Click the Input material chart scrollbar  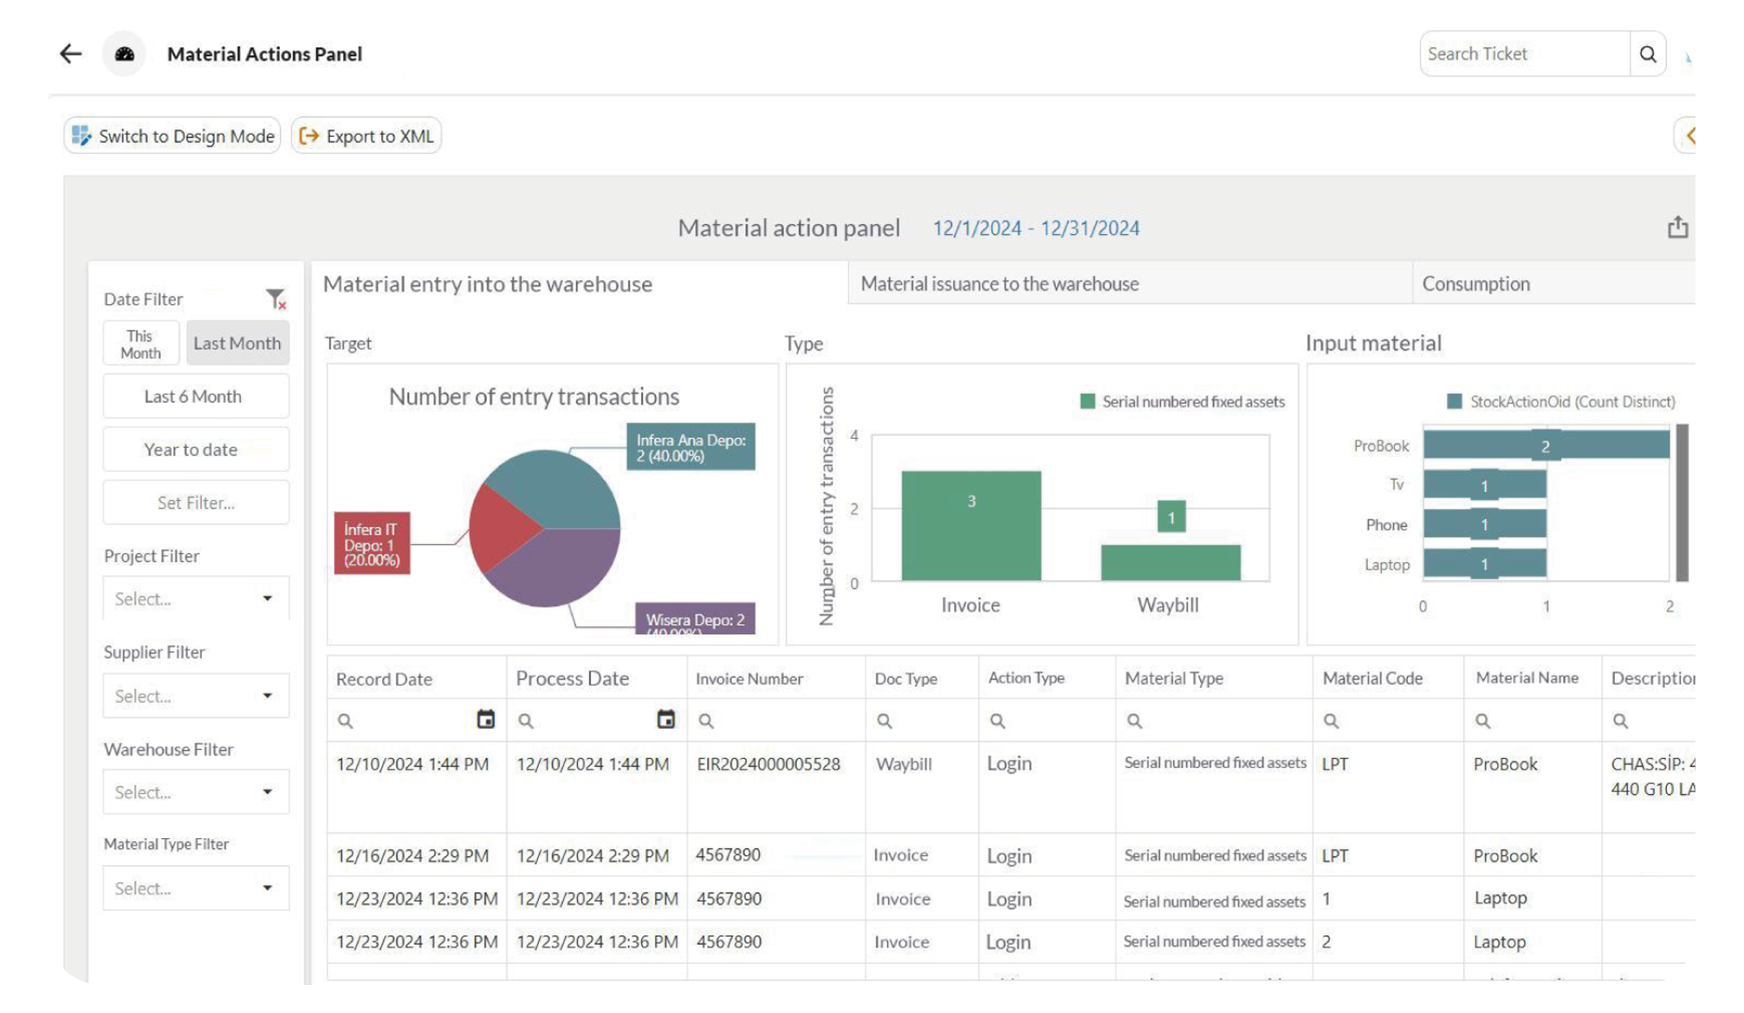click(1683, 503)
